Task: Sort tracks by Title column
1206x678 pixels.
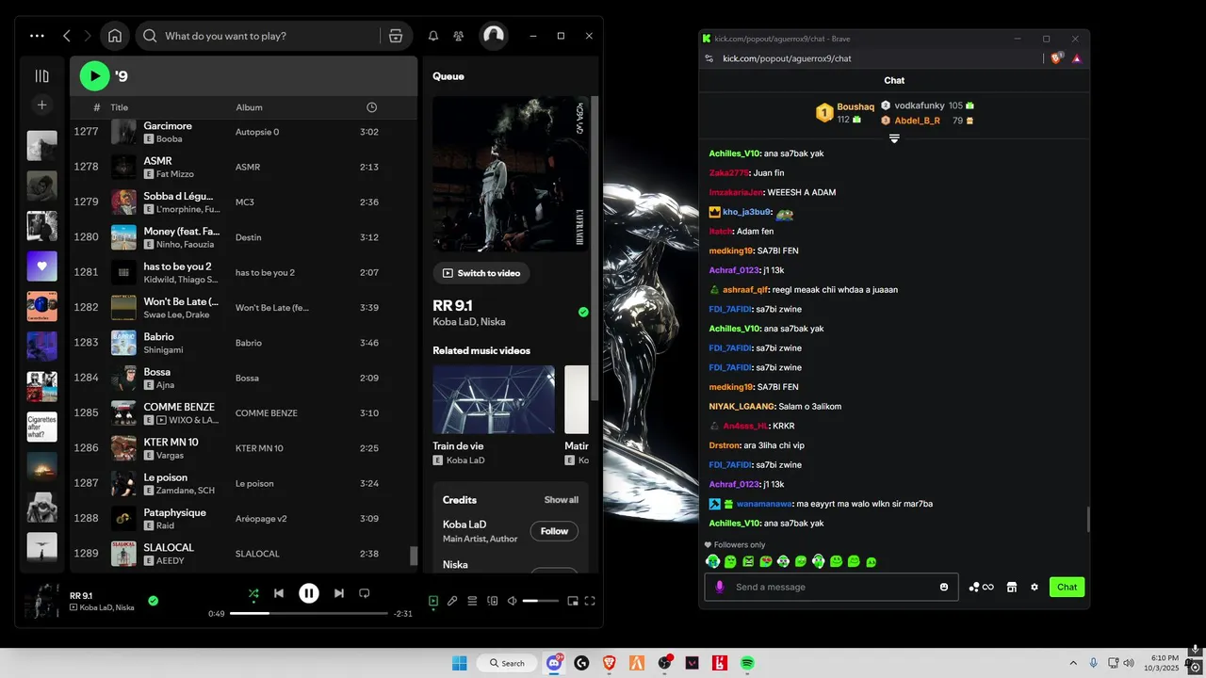Action: [119, 107]
